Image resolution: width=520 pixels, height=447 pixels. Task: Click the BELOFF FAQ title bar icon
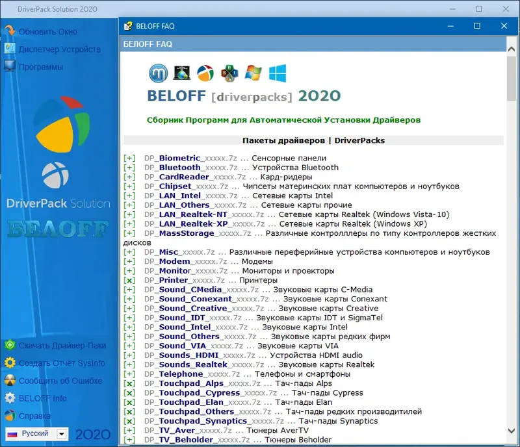pyautogui.click(x=128, y=26)
